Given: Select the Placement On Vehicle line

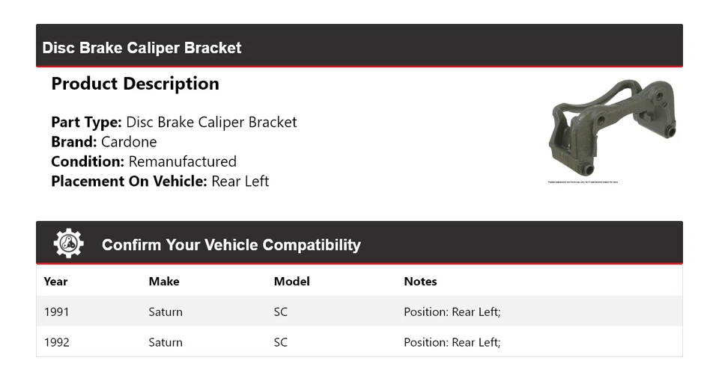Looking at the screenshot, I should [160, 181].
